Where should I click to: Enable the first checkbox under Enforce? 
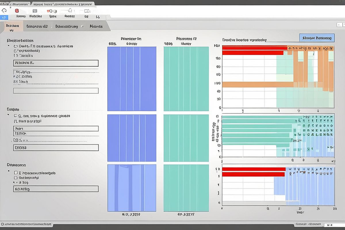tap(15, 173)
